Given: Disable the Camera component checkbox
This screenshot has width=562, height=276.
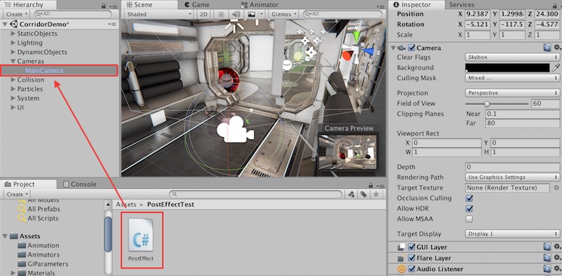Looking at the screenshot, I should (412, 48).
